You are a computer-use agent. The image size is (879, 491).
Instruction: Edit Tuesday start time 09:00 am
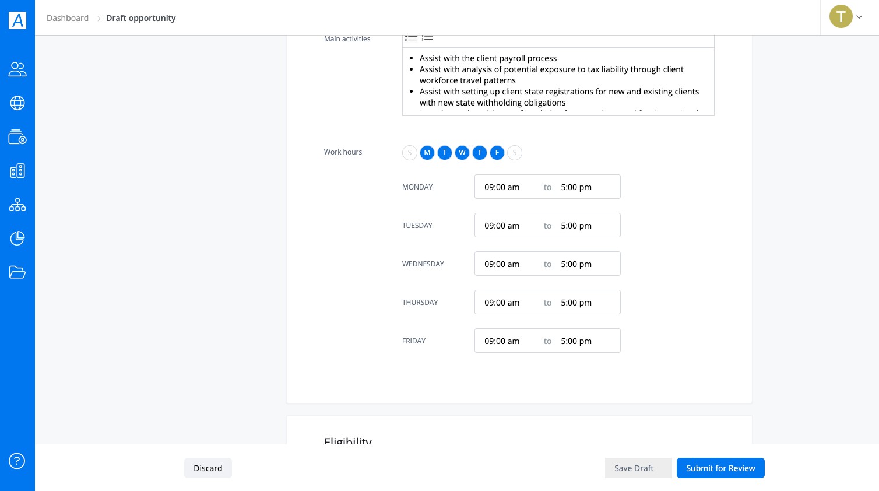[x=502, y=226]
